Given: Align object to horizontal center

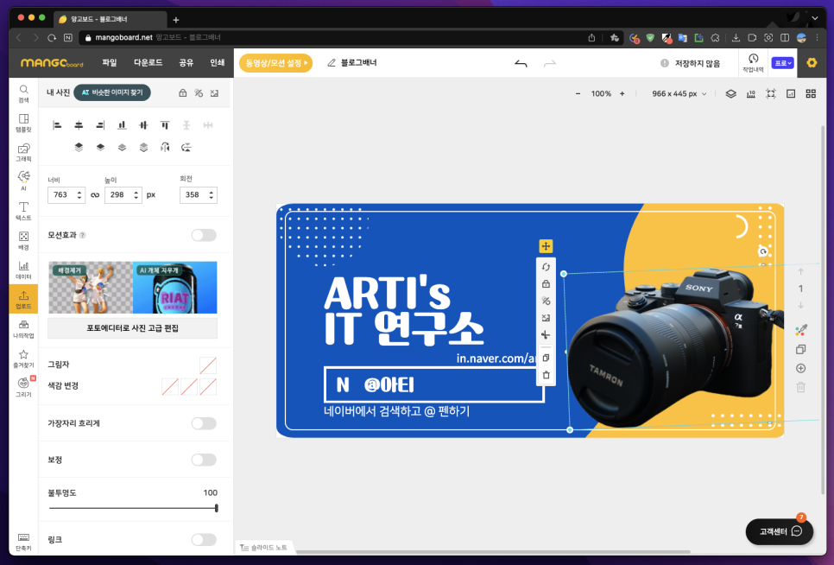Looking at the screenshot, I should click(x=79, y=125).
